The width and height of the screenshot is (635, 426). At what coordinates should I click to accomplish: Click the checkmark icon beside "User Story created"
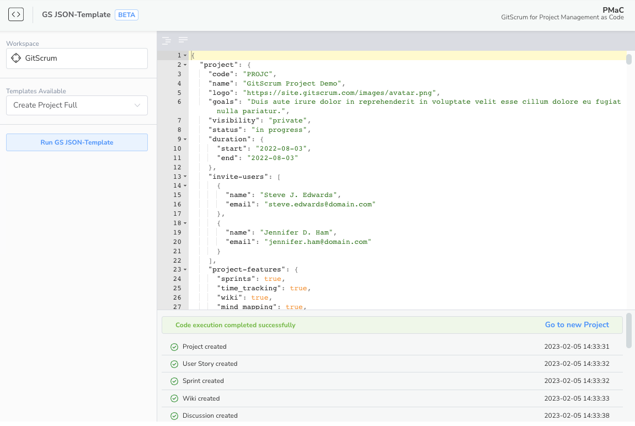tap(174, 364)
